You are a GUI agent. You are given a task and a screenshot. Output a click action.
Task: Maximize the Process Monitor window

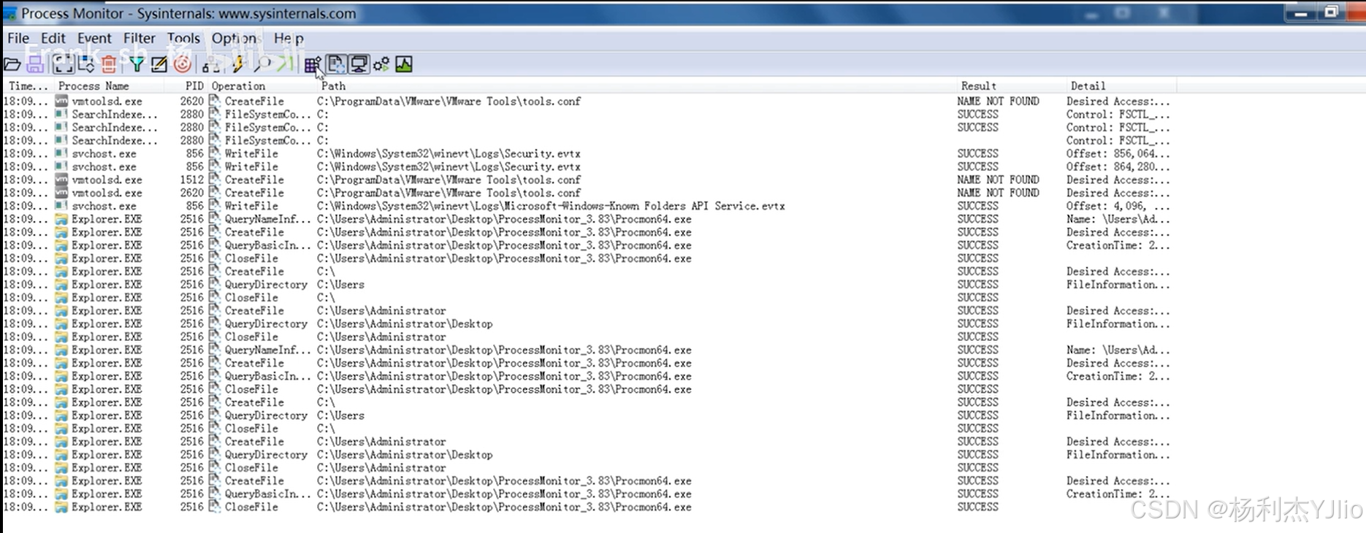point(1331,12)
